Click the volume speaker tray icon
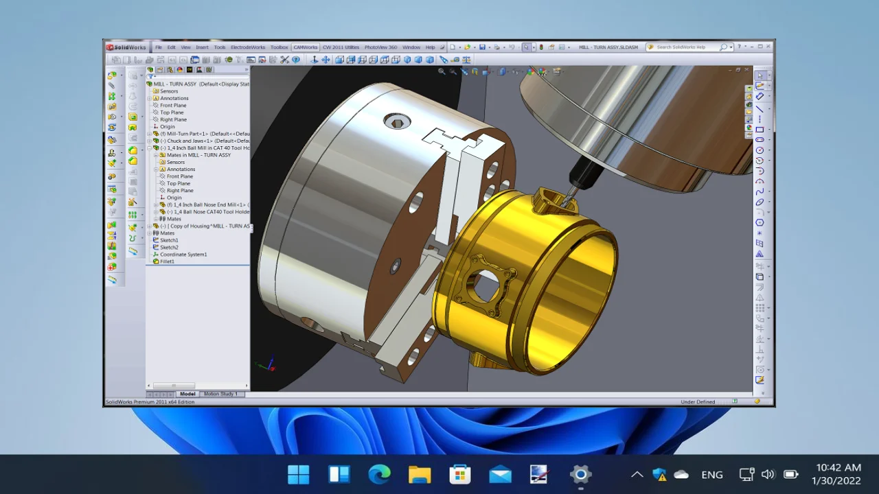879x494 pixels. click(x=768, y=474)
